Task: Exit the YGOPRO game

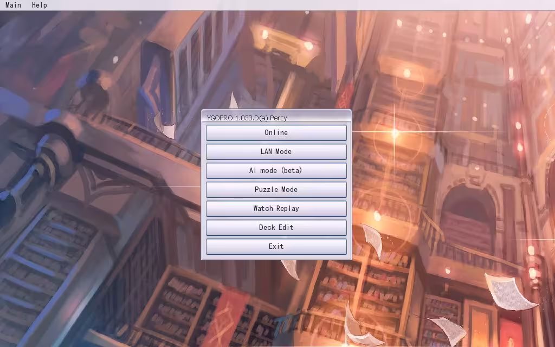Action: [276, 247]
